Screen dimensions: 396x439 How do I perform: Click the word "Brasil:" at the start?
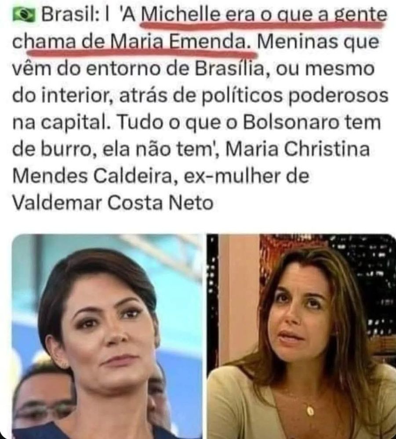[x=70, y=14]
